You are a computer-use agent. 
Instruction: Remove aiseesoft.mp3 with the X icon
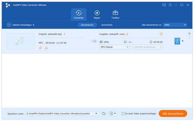point(189,34)
